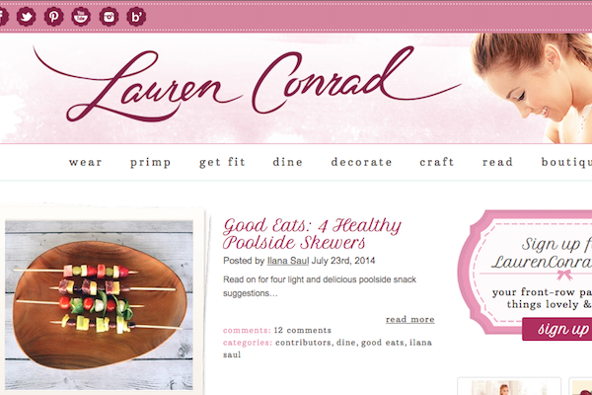Open the Bloglovin b' icon
This screenshot has height=395, width=592.
tap(136, 17)
